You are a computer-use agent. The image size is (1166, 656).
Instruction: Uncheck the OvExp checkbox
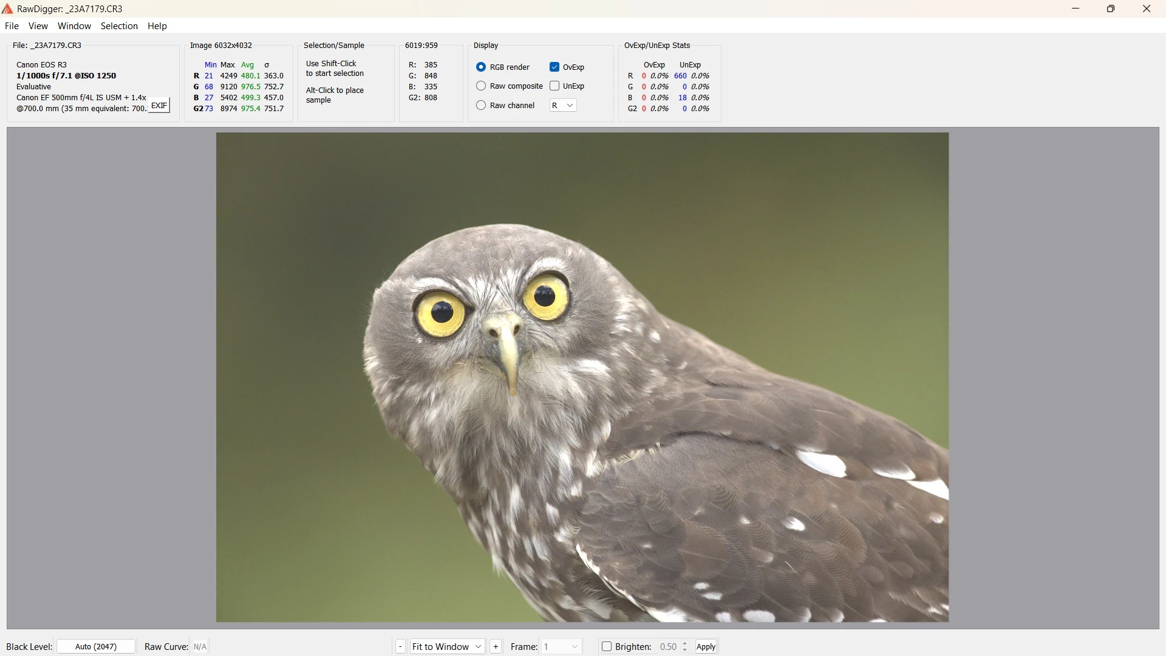pyautogui.click(x=554, y=67)
